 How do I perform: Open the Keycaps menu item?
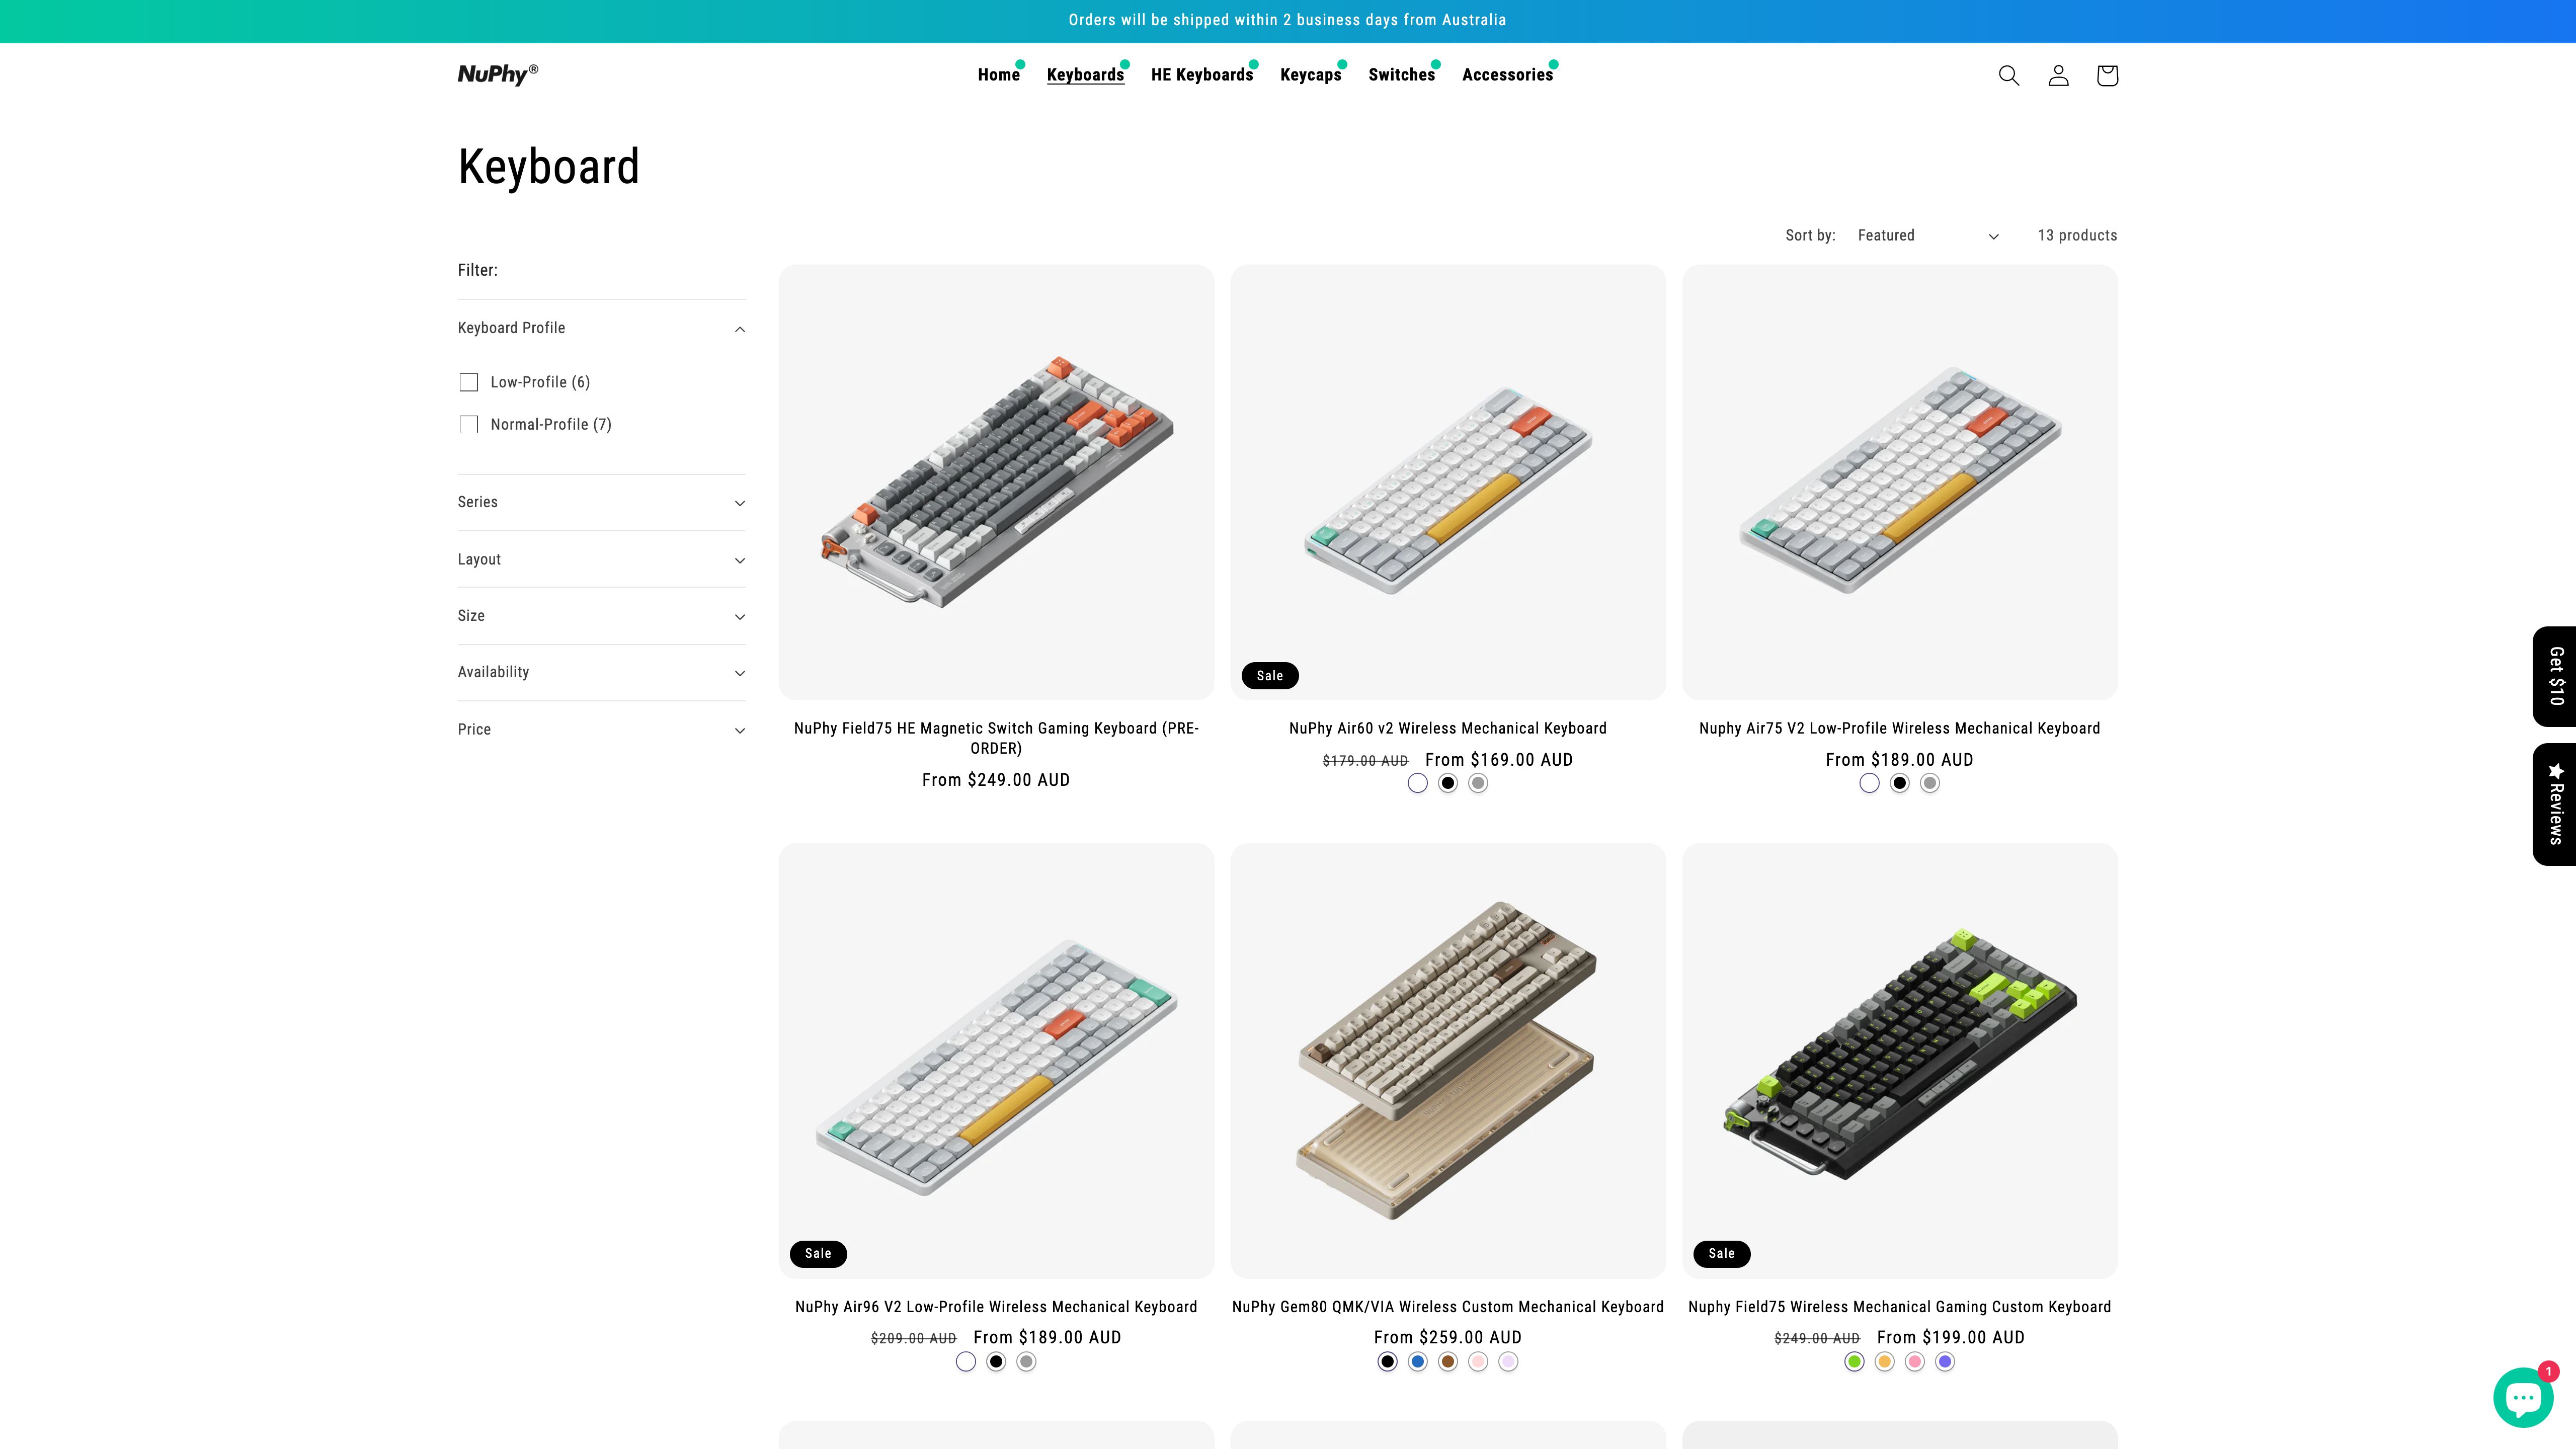click(x=1310, y=75)
